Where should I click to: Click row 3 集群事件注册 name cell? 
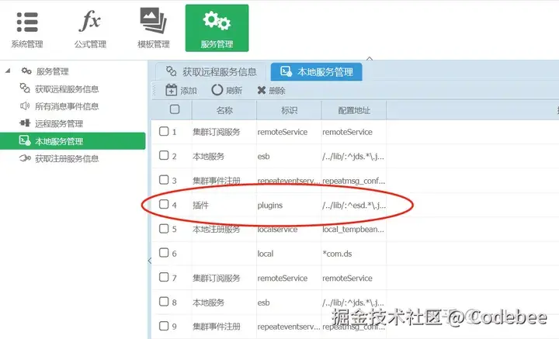coord(224,181)
